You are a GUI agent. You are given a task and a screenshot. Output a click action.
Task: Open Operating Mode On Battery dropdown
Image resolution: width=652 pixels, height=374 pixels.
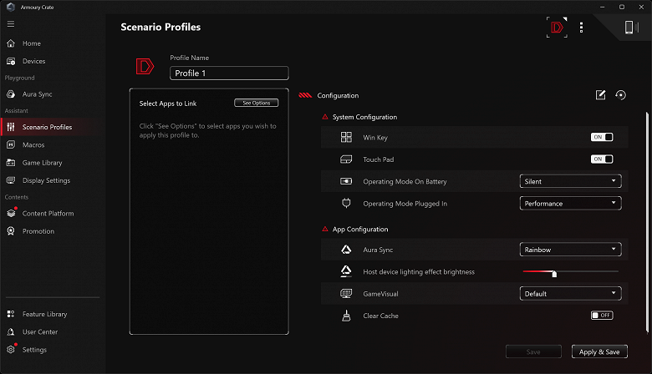pyautogui.click(x=571, y=181)
